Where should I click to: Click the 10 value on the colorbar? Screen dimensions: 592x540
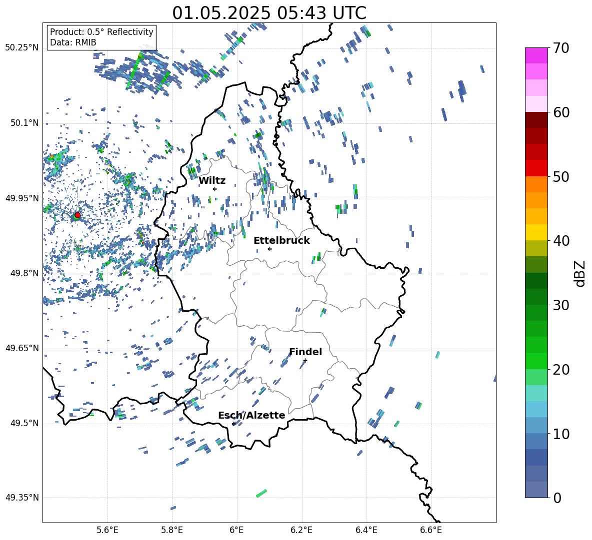pos(561,434)
